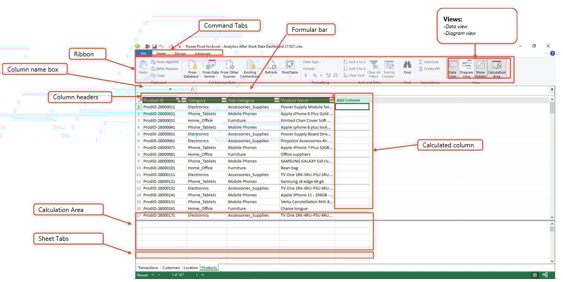This screenshot has height=282, width=563.
Task: Click the Copy command in Clipboard
Action: click(158, 76)
